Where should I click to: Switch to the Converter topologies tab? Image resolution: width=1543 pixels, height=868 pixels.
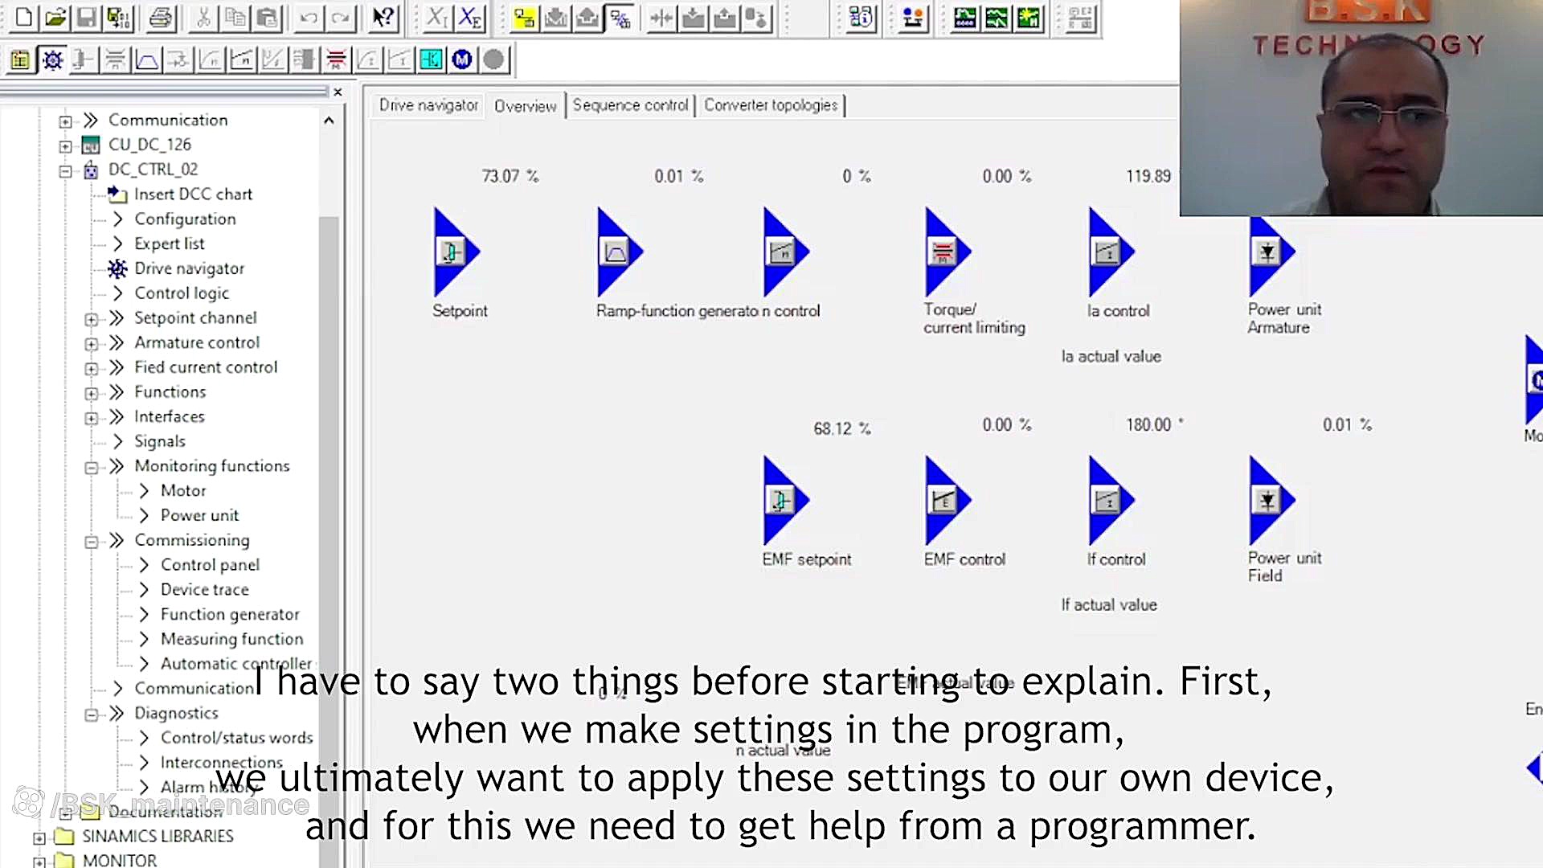click(x=771, y=105)
